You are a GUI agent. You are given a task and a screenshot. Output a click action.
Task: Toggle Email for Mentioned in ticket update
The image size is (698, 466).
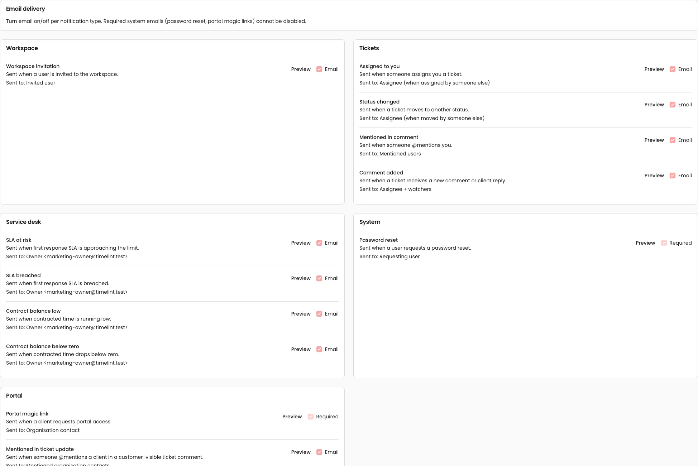(319, 452)
